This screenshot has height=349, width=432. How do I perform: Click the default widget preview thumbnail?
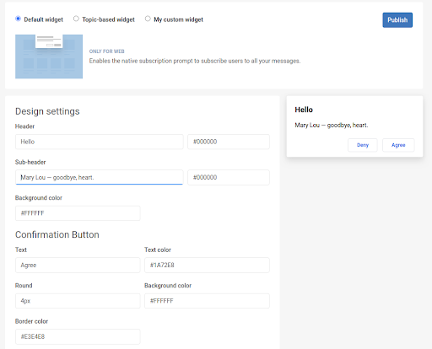click(49, 56)
